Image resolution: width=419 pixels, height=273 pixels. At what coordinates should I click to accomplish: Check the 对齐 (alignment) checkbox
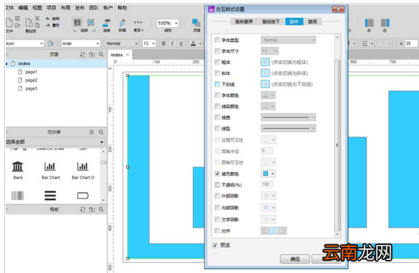(x=217, y=231)
